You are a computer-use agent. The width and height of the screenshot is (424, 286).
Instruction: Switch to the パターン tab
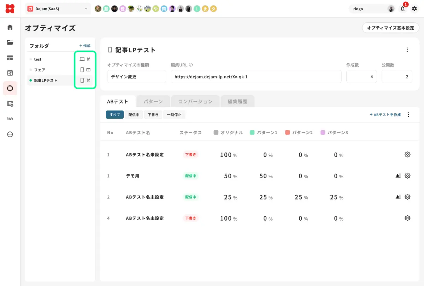pyautogui.click(x=153, y=101)
